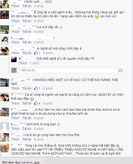Open the downloaded Khi-dao-duc-ca-si jpg file
The height and width of the screenshot is (164, 133).
pos(21,162)
